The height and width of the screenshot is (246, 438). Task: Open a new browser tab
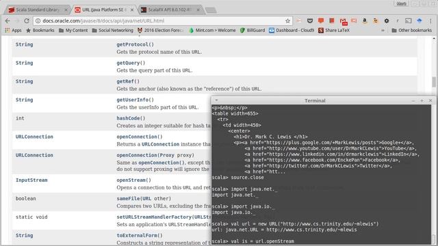tap(211, 10)
